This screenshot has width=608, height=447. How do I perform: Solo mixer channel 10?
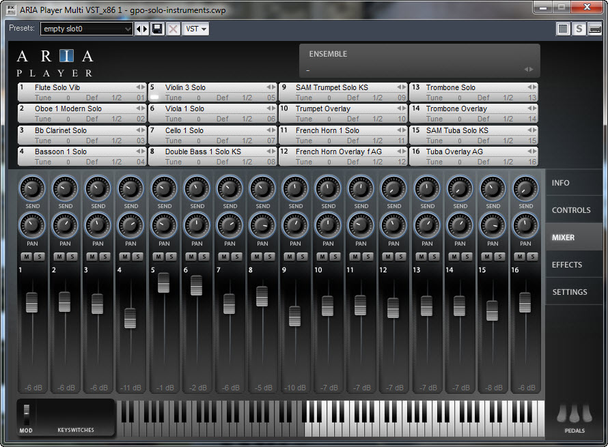[335, 257]
